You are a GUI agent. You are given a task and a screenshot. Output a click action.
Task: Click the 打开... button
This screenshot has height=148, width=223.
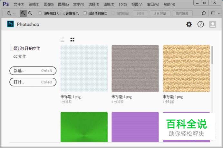pyautogui.click(x=33, y=82)
